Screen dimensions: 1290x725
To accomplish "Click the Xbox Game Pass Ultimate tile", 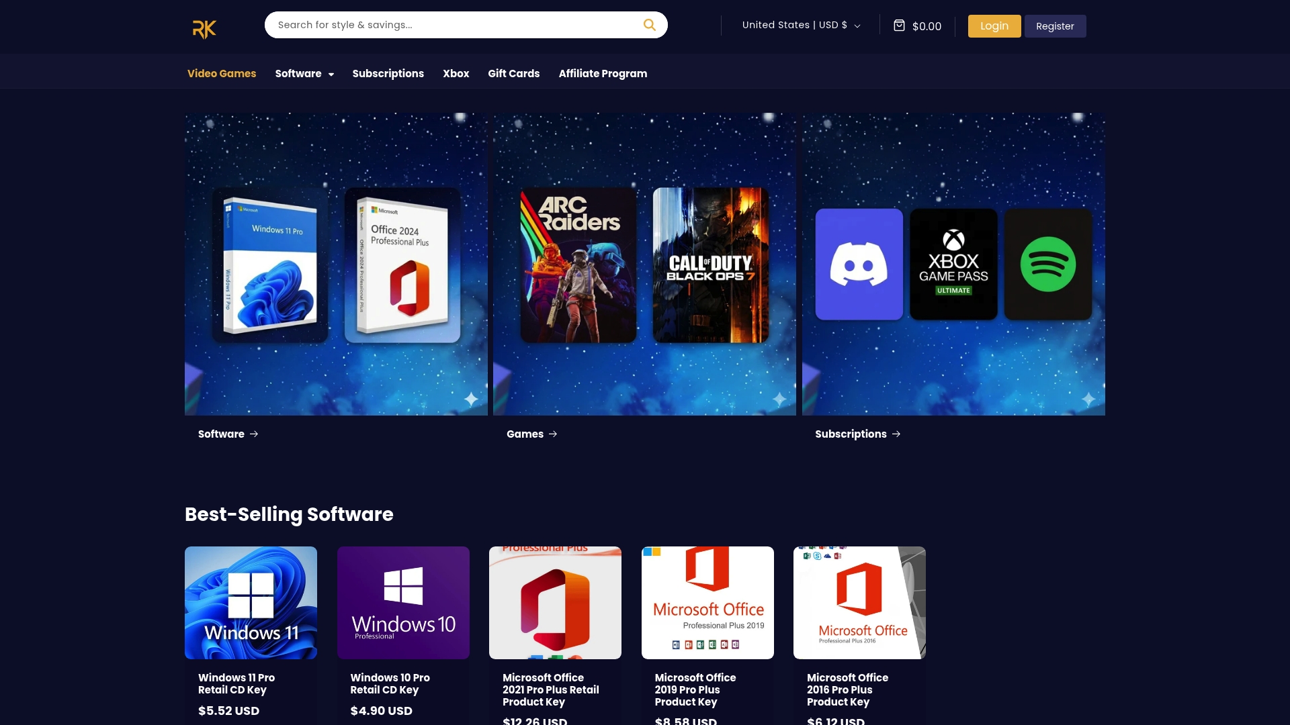I will point(953,264).
